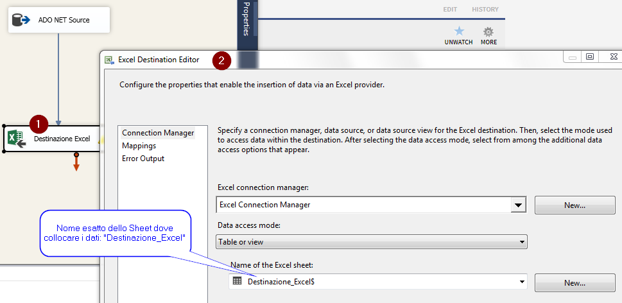This screenshot has height=303, width=622.
Task: Click the Destinazione Excel component icon
Action: (17, 139)
